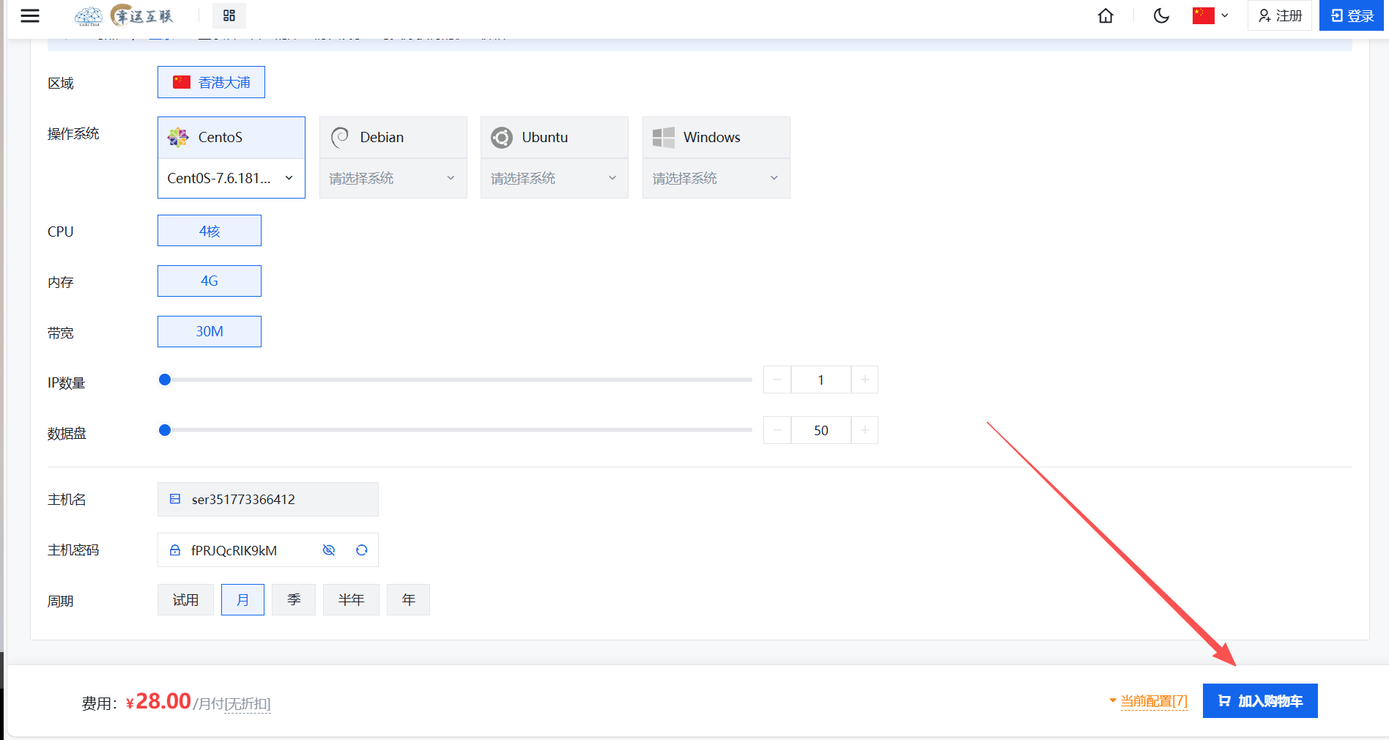Open the hamburger menu
Viewport: 1389px width, 740px height.
tap(30, 15)
